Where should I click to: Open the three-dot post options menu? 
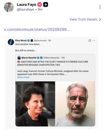[x=100, y=7]
